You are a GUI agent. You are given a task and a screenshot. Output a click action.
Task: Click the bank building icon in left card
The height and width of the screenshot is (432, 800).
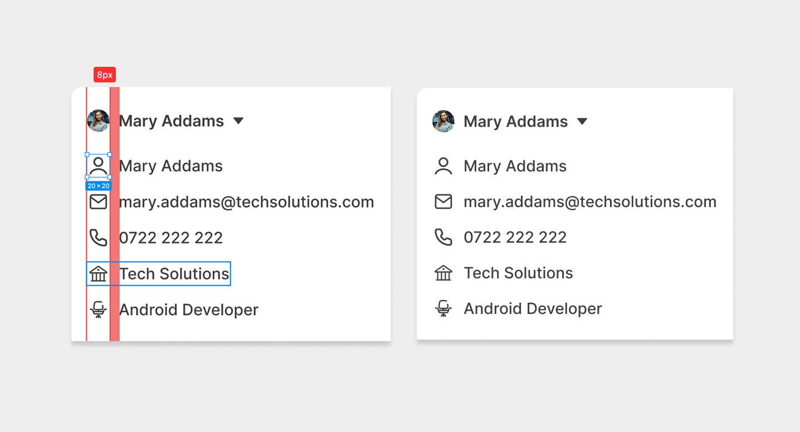pyautogui.click(x=98, y=274)
